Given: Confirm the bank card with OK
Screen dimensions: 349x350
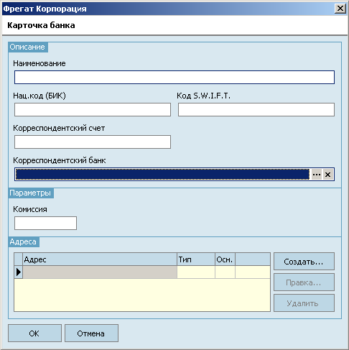Looking at the screenshot, I should [34, 333].
